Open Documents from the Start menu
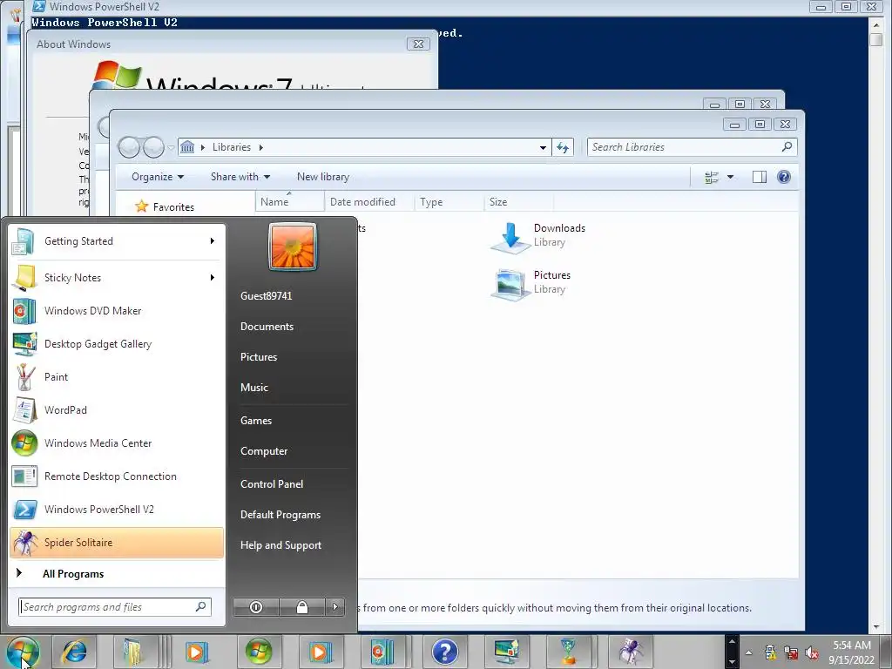This screenshot has height=669, width=892. click(267, 327)
